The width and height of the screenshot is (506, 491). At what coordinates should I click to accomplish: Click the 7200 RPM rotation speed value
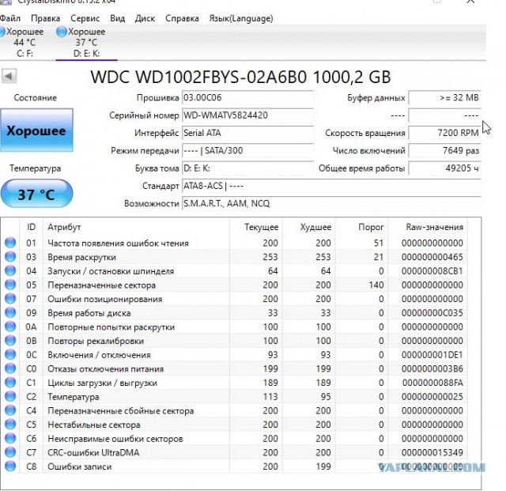[x=444, y=133]
